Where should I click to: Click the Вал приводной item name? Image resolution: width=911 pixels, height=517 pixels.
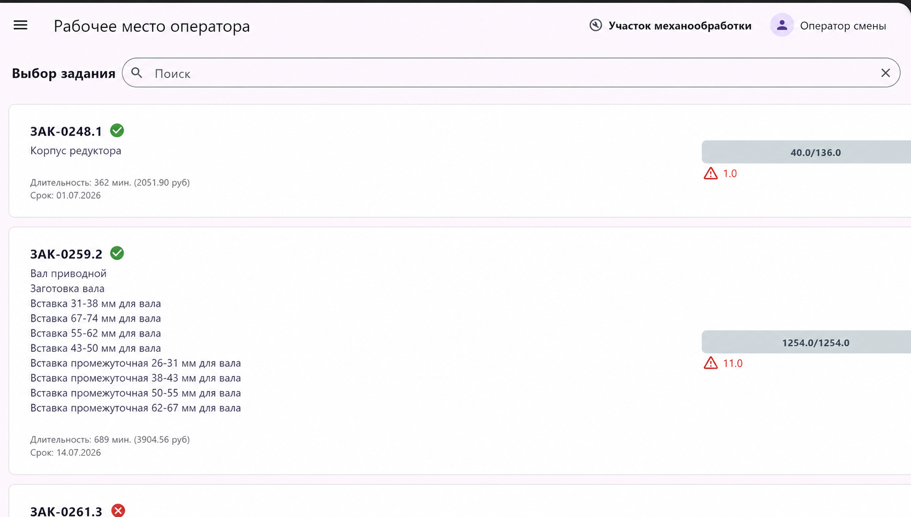[x=68, y=273]
